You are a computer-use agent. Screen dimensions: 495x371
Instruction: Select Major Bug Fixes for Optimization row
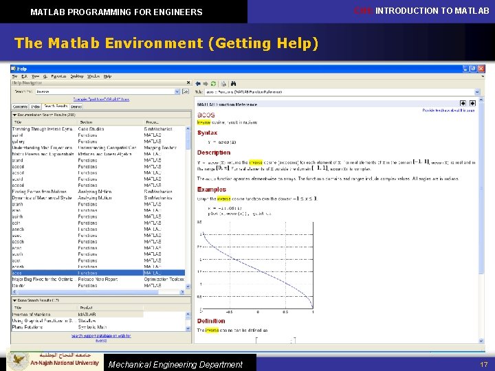click(x=98, y=279)
